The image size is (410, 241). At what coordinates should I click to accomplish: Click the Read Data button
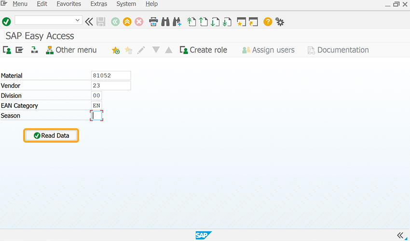click(51, 135)
